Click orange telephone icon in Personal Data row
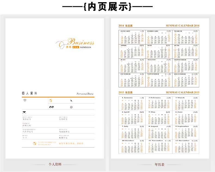215x172 pixels. [x=51, y=100]
